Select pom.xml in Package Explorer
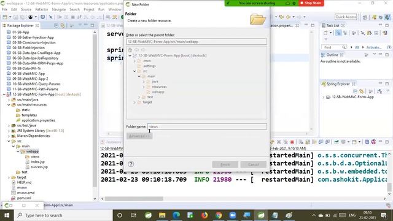This screenshot has height=221, width=393. pyautogui.click(x=24, y=198)
